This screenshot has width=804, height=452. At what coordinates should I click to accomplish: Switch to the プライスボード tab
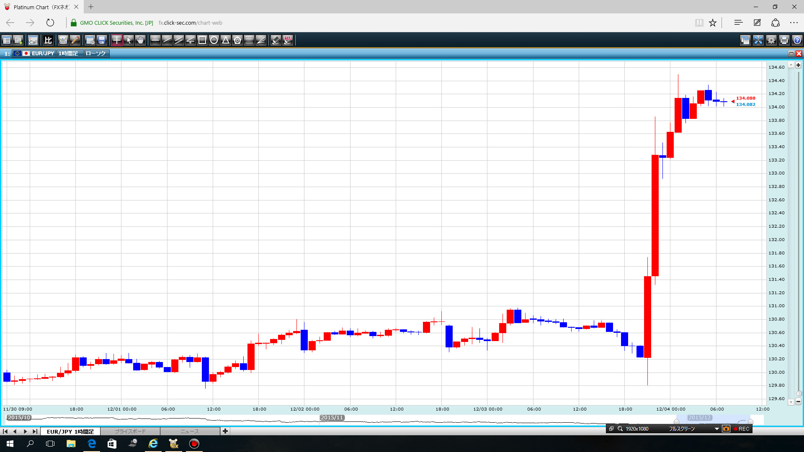[x=130, y=431]
